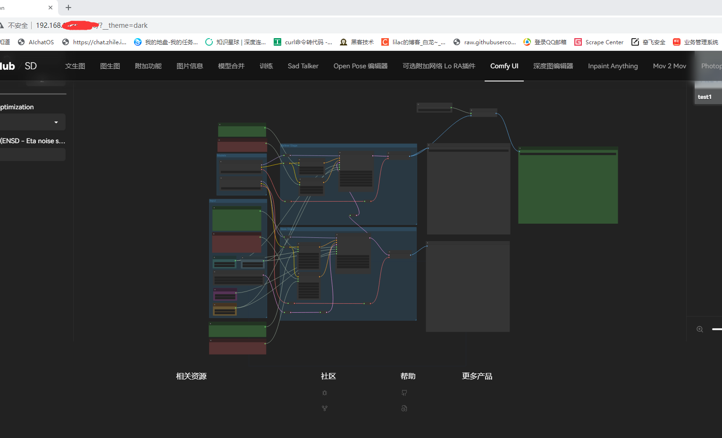
Task: Open a new browser tab with the plus icon
Action: (68, 8)
